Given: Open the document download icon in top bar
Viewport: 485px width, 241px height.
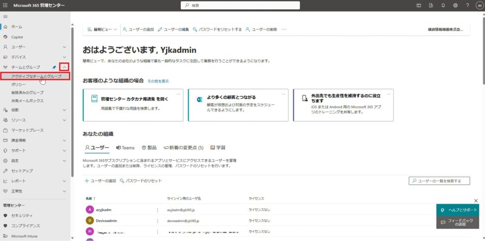Looking at the screenshot, I should tap(431, 5).
